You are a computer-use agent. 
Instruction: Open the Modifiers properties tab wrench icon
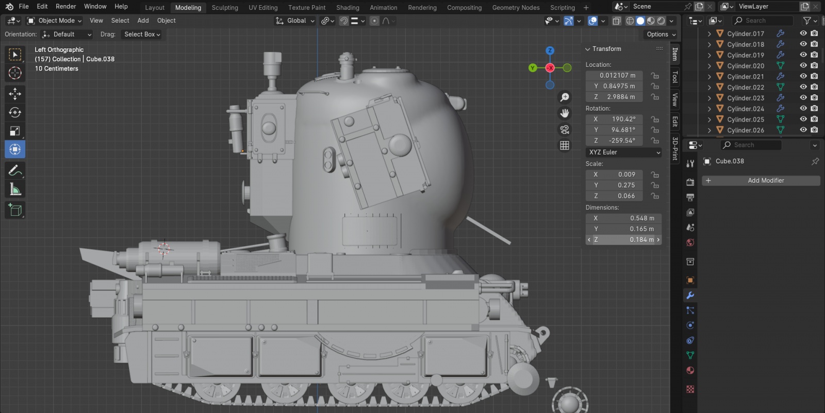coord(690,296)
